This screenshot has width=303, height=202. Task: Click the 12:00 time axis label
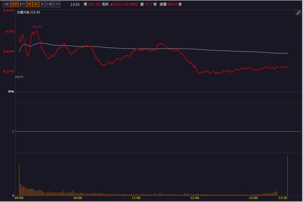pyautogui.click(x=194, y=198)
